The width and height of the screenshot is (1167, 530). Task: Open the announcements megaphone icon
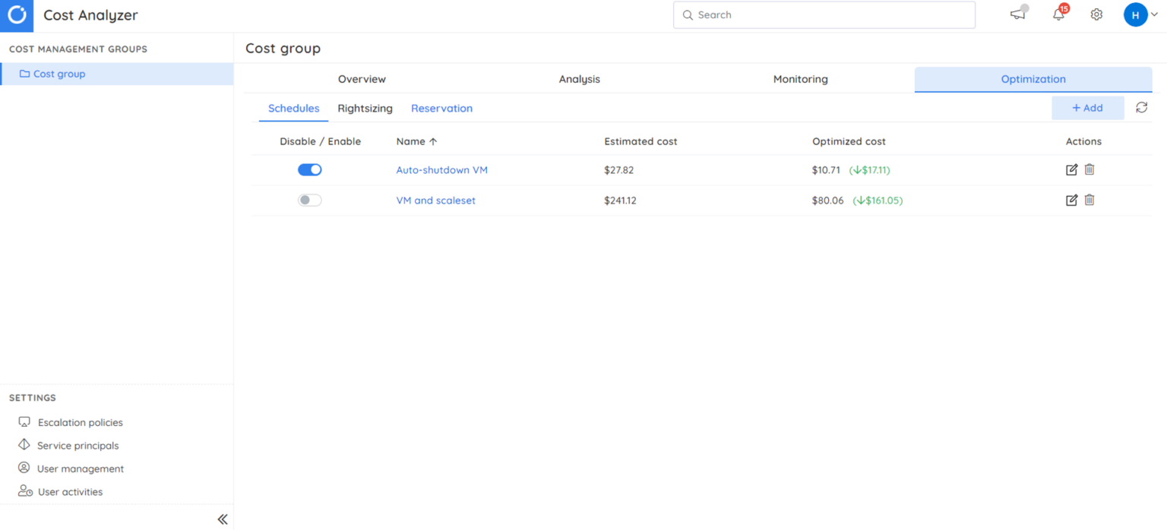tap(1017, 14)
